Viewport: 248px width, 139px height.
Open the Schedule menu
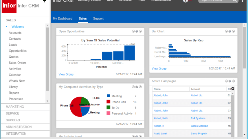pos(125,1)
